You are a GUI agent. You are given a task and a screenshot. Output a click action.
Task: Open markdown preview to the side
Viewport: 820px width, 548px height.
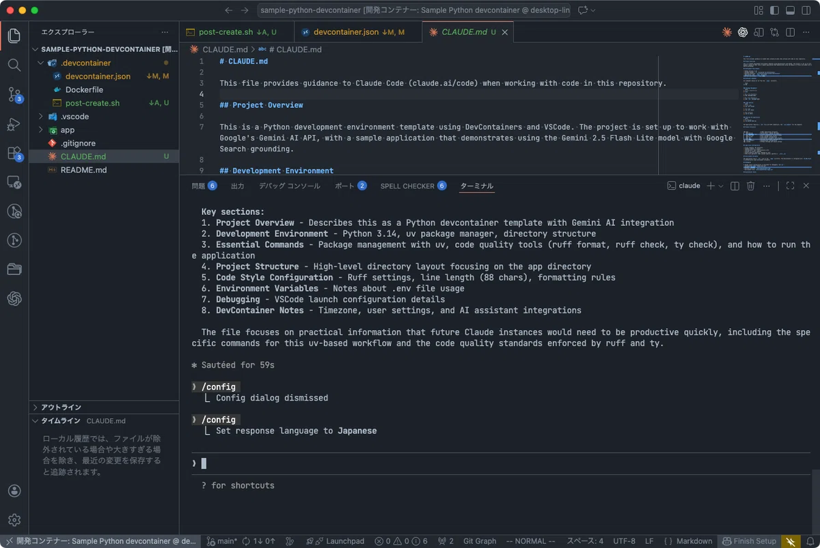click(758, 32)
